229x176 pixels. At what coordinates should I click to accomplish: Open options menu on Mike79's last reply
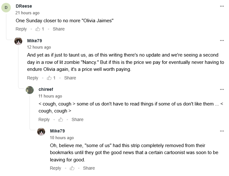coord(222,131)
